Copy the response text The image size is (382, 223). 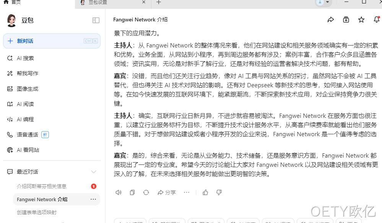[132, 192]
